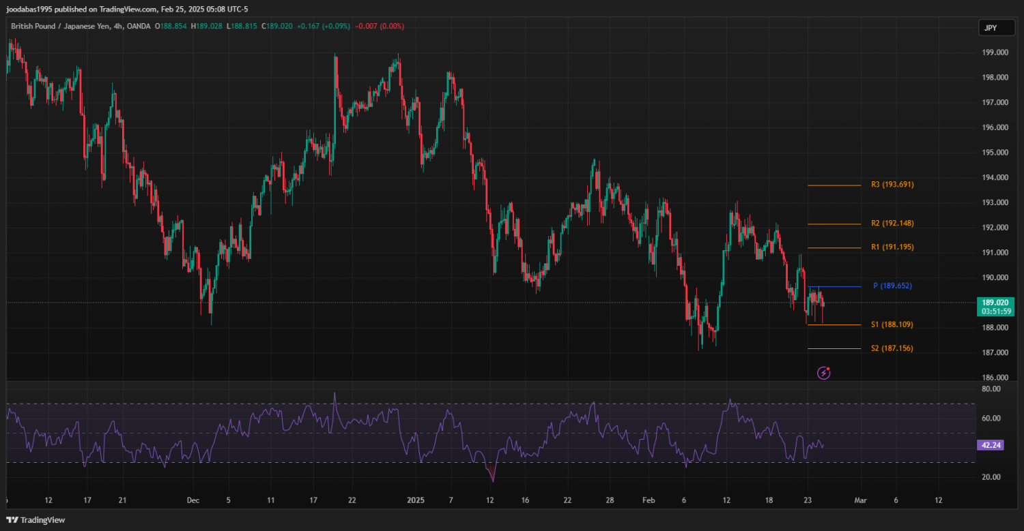Click the 20.00 RSI axis label
The width and height of the screenshot is (1024, 531).
991,476
